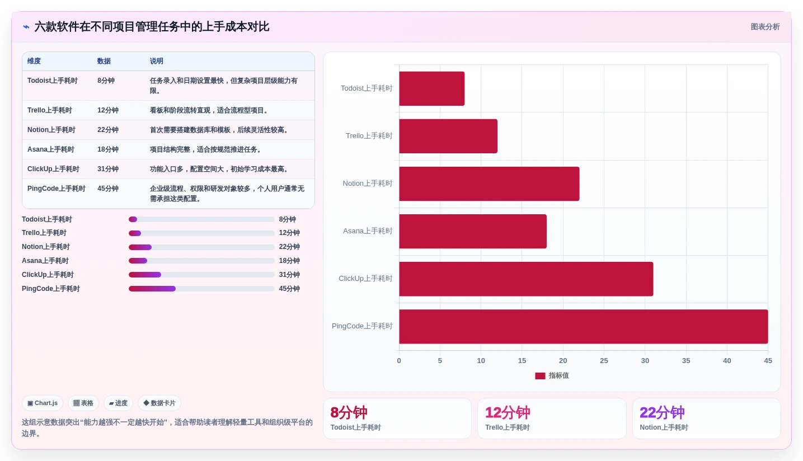The image size is (803, 461).
Task: Open the 8分钟 Todoist data card
Action: pos(397,418)
